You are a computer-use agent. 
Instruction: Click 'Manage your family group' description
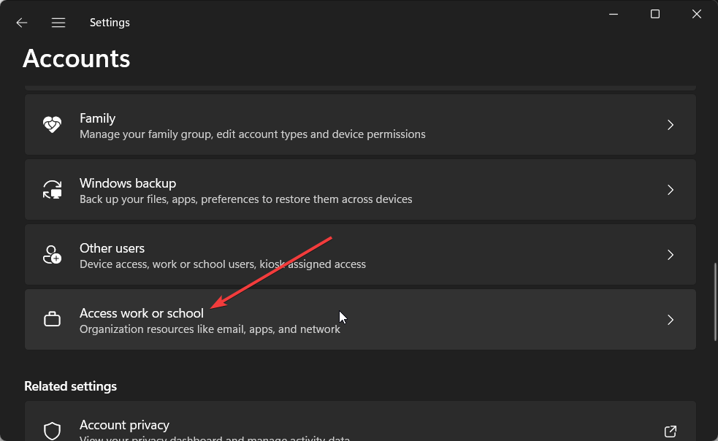coord(253,134)
